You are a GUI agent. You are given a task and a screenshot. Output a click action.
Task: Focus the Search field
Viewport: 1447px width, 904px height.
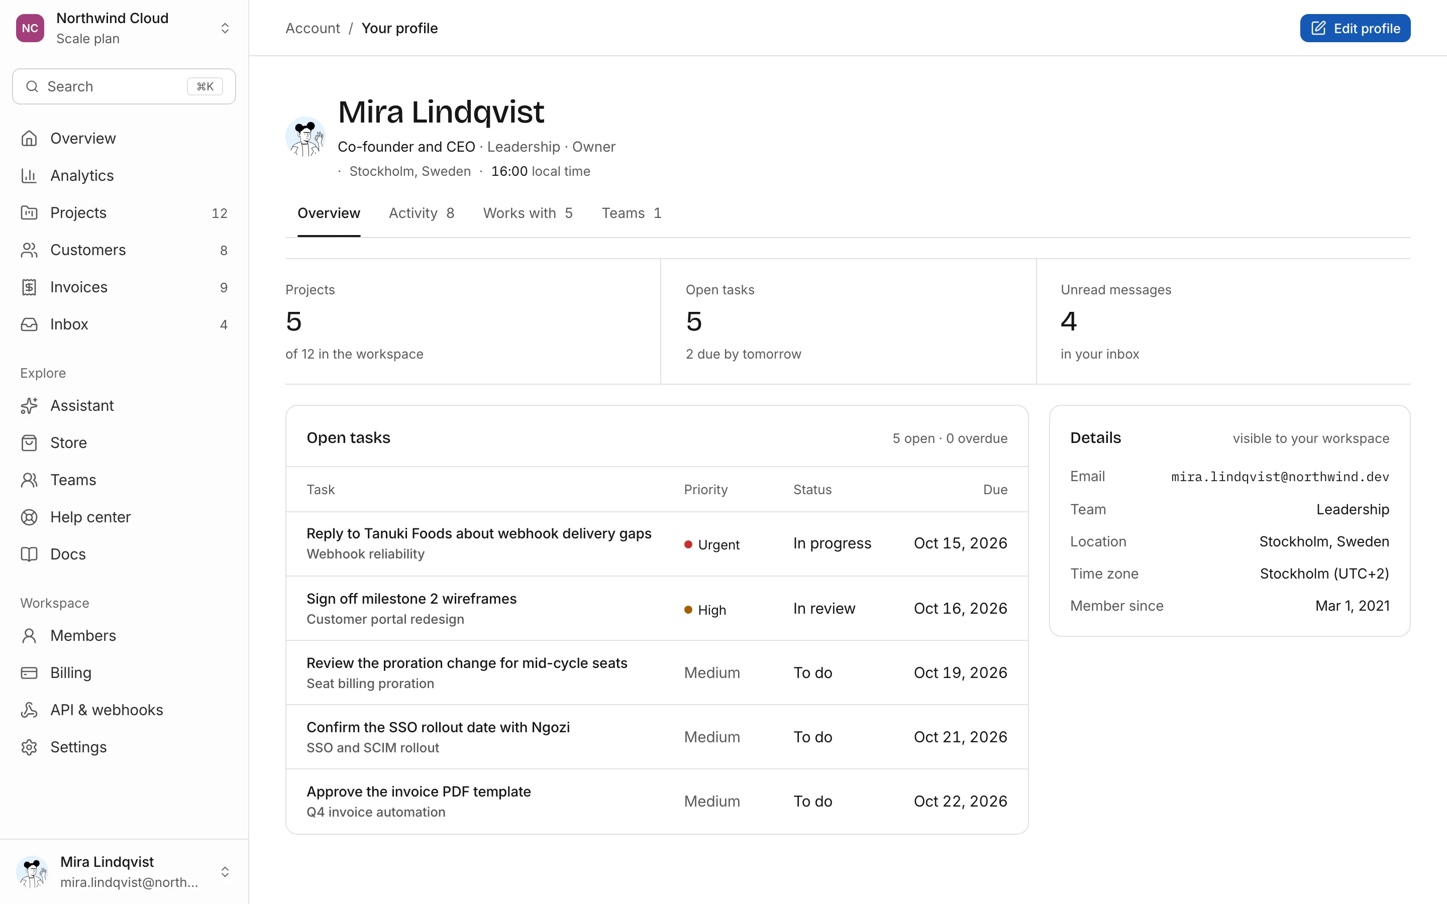tap(124, 87)
